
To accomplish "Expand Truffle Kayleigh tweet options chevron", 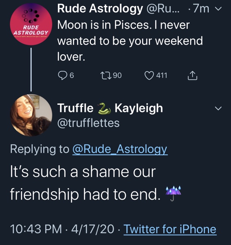I will pyautogui.click(x=218, y=108).
